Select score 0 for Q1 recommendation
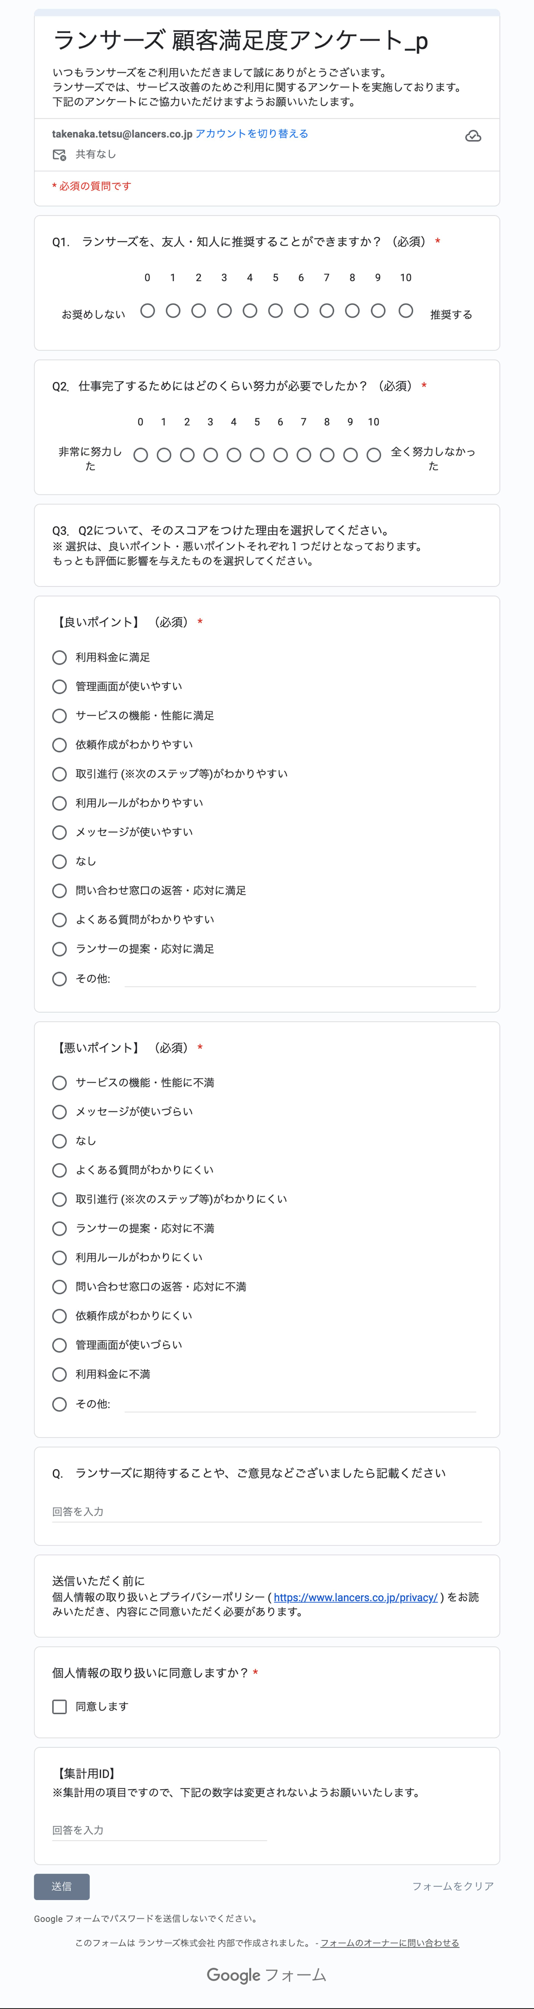 [147, 311]
